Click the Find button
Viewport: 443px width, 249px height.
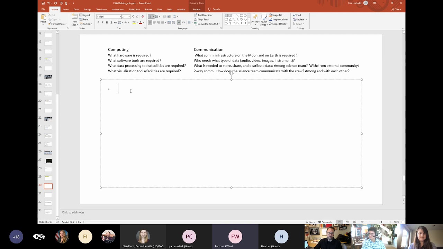click(297, 15)
